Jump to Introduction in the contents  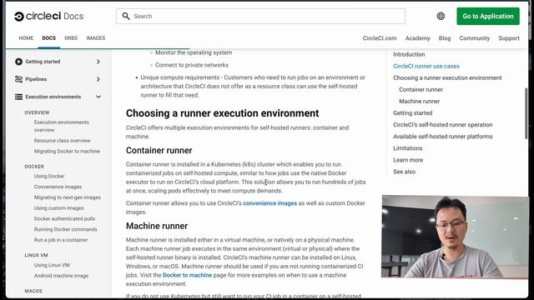pyautogui.click(x=409, y=54)
